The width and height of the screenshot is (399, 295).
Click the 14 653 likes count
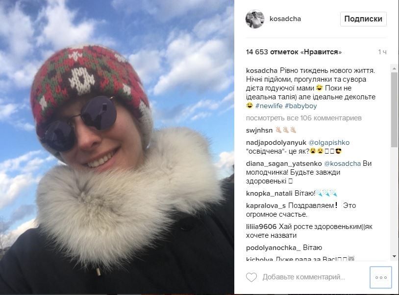[x=294, y=52]
